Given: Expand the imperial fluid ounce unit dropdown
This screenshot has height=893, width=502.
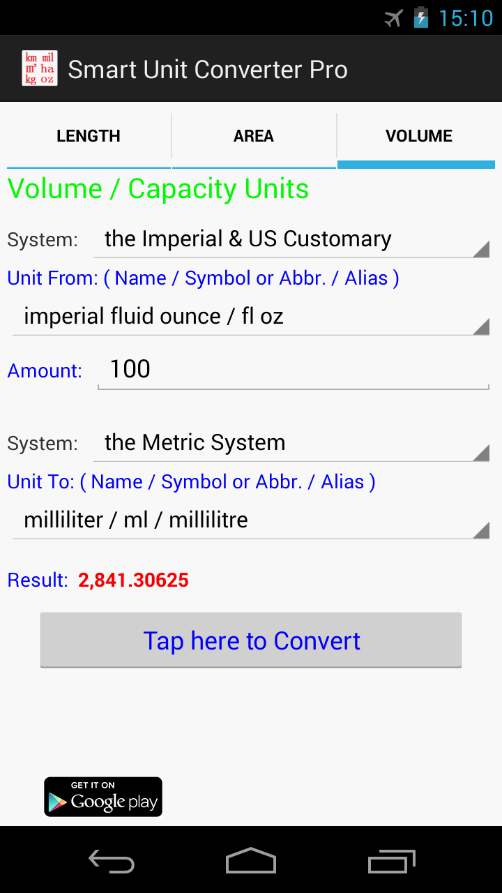Looking at the screenshot, I should coord(251,317).
